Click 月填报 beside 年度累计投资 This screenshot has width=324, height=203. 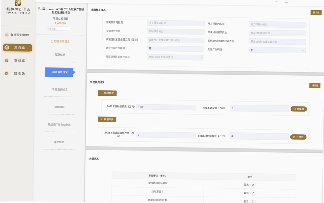298,109
